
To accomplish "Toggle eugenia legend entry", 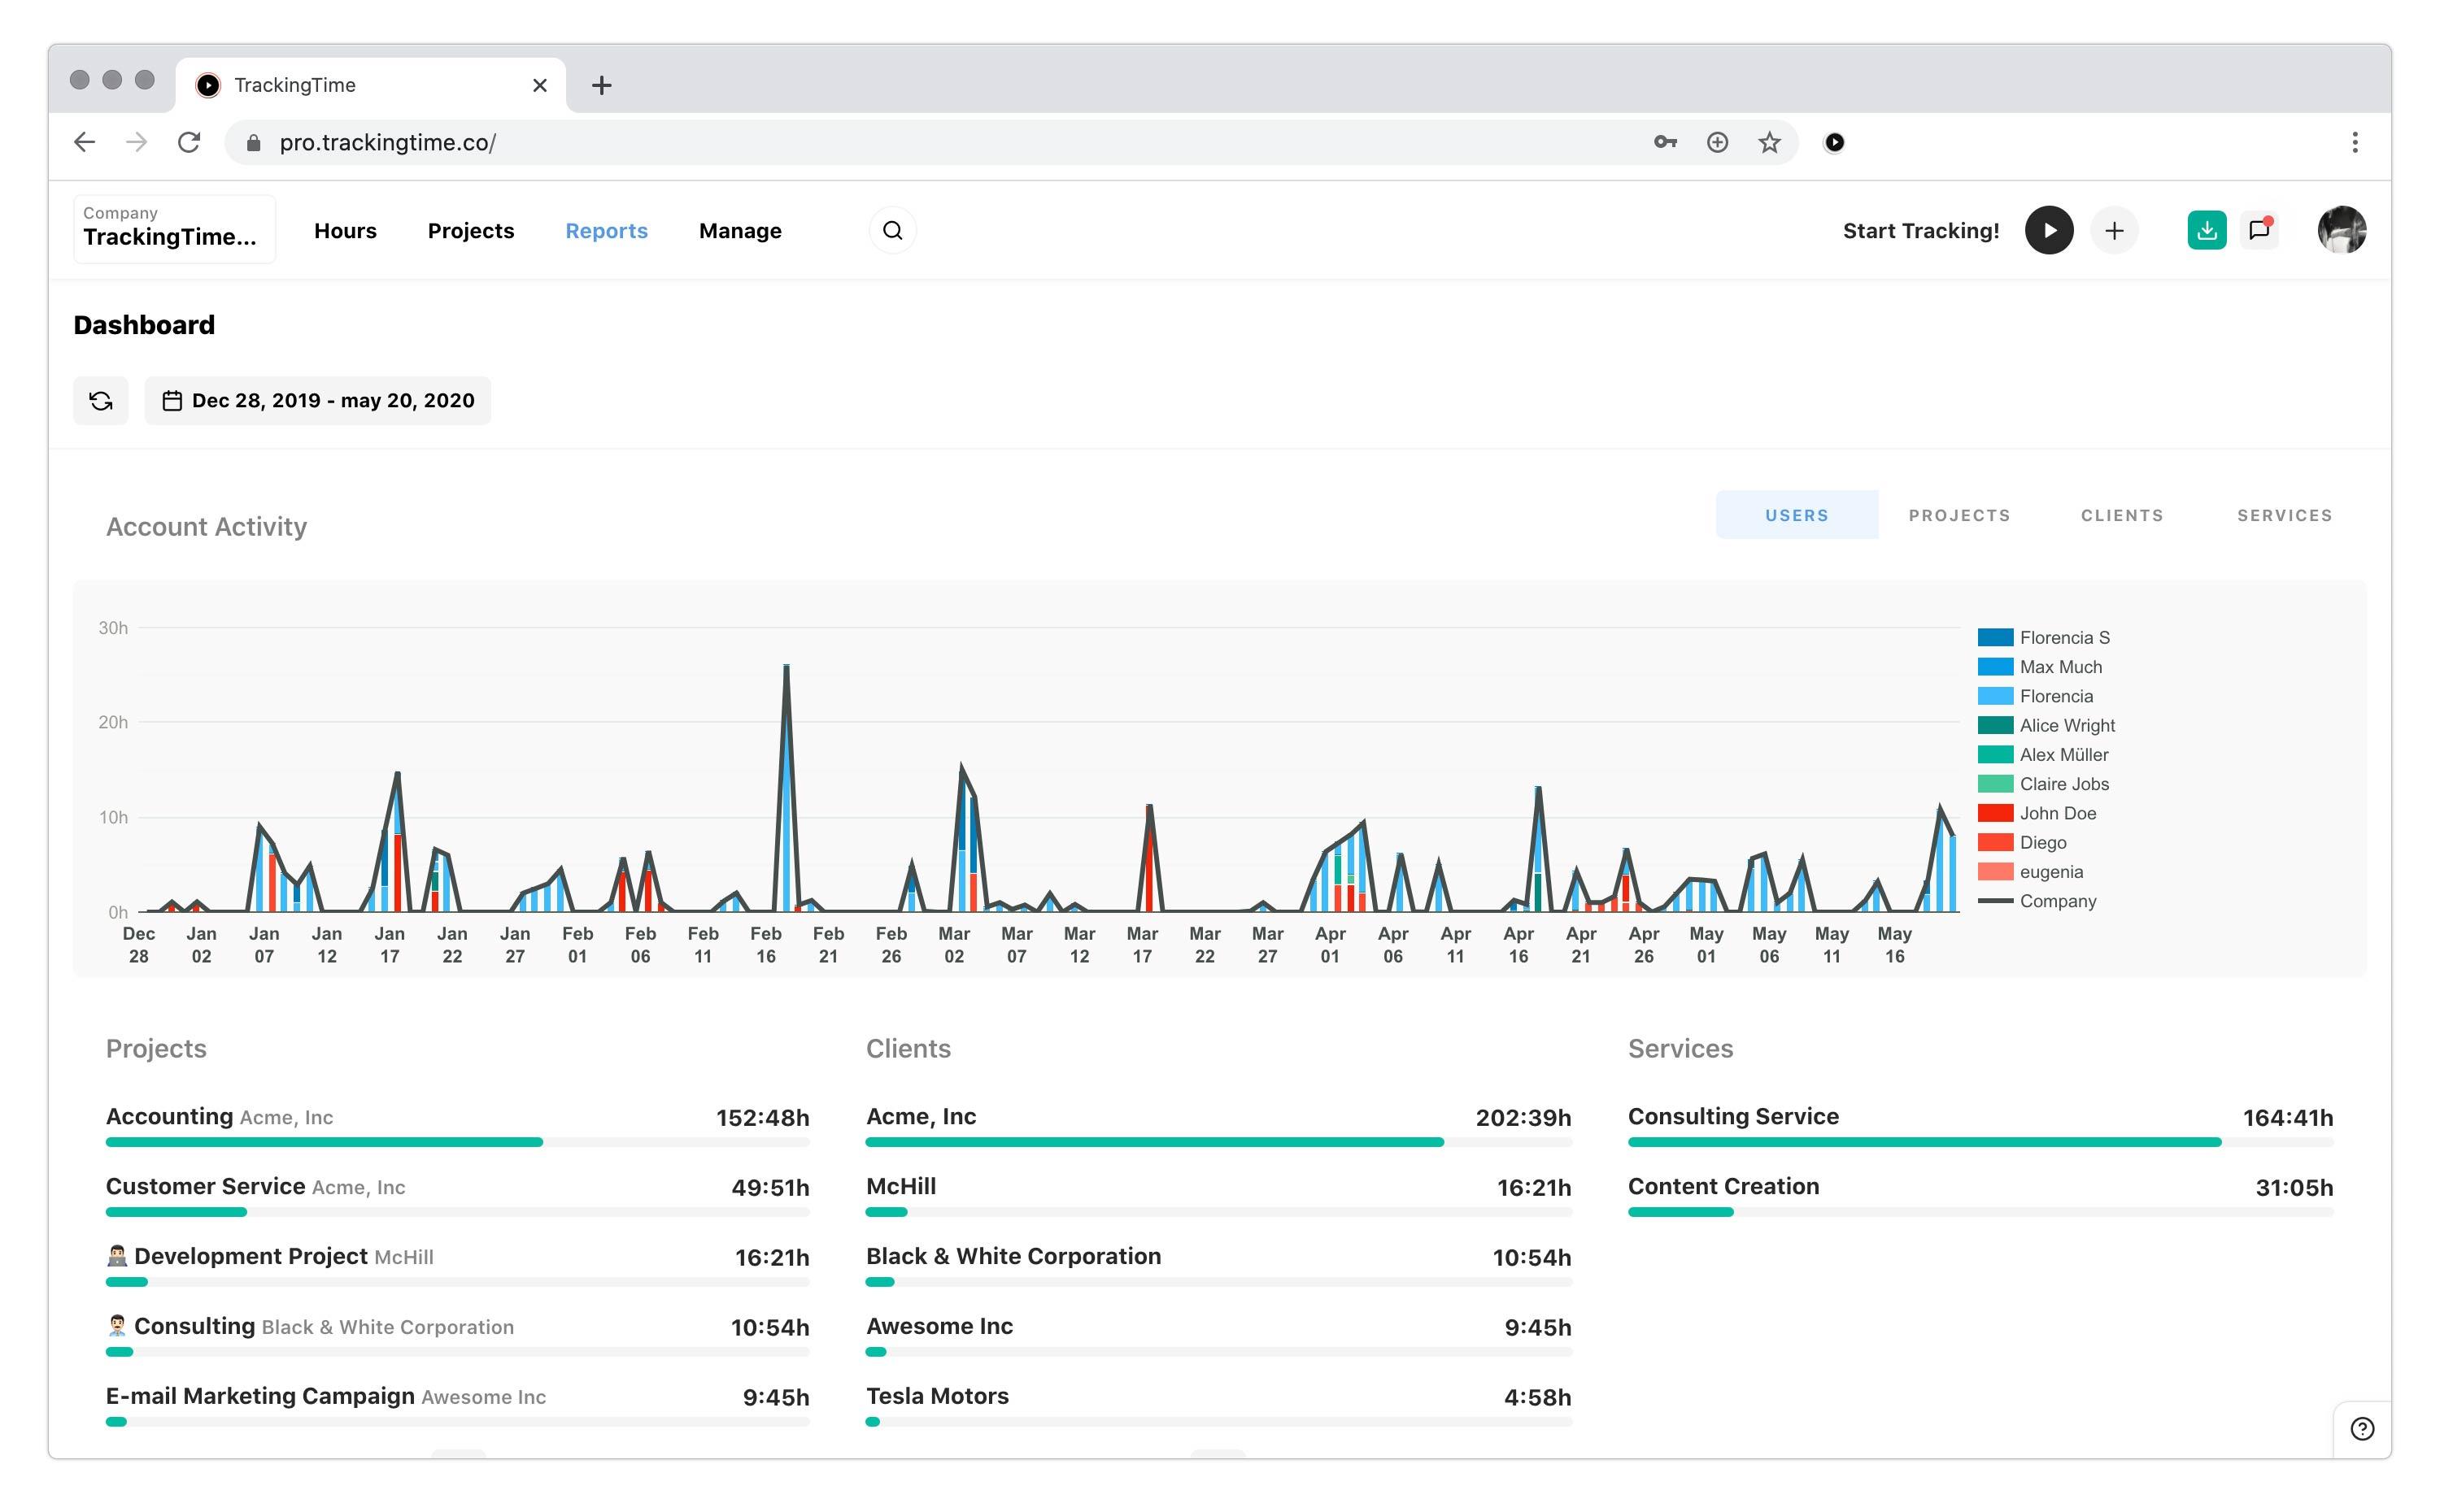I will (2030, 872).
